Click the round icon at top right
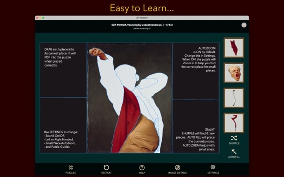This screenshot has height=177, width=284. click(x=244, y=25)
